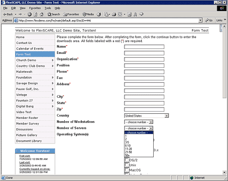Viewport: 228px width, 181px height.
Task: Open the Tools menu
Action: point(47,8)
